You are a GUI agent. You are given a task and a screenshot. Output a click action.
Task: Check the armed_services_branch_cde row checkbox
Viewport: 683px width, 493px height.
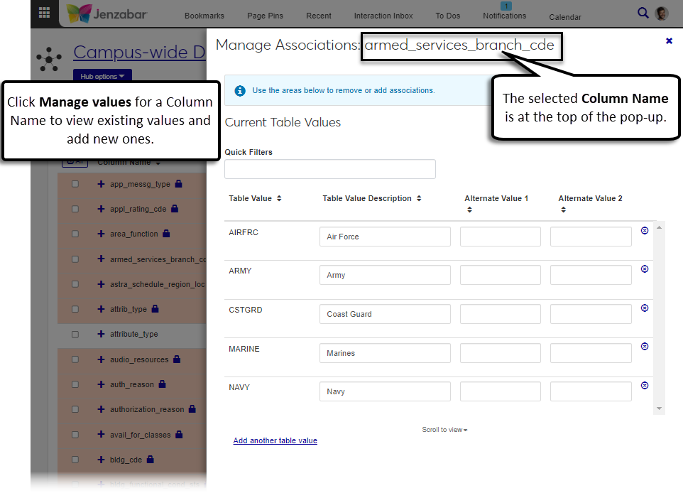pyautogui.click(x=75, y=259)
